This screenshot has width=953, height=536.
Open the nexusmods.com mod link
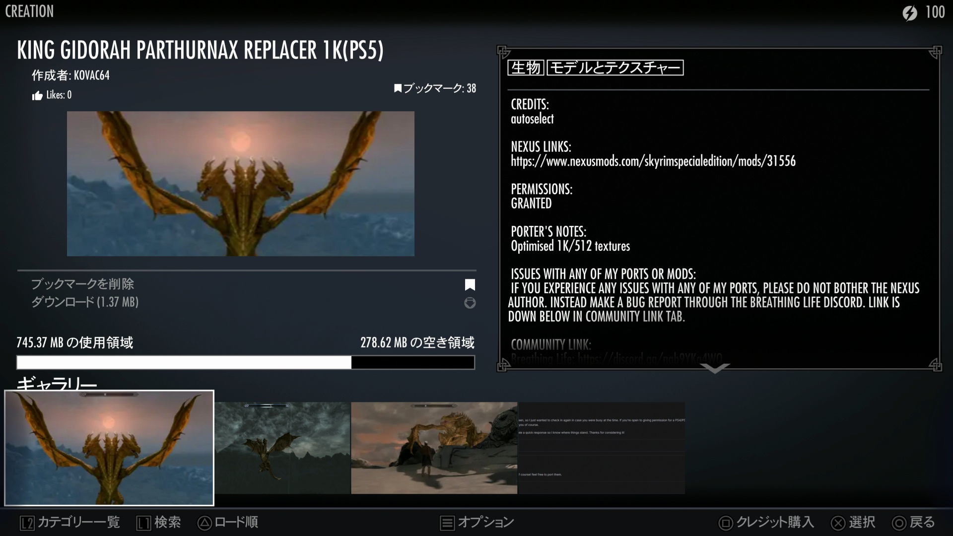pos(653,161)
